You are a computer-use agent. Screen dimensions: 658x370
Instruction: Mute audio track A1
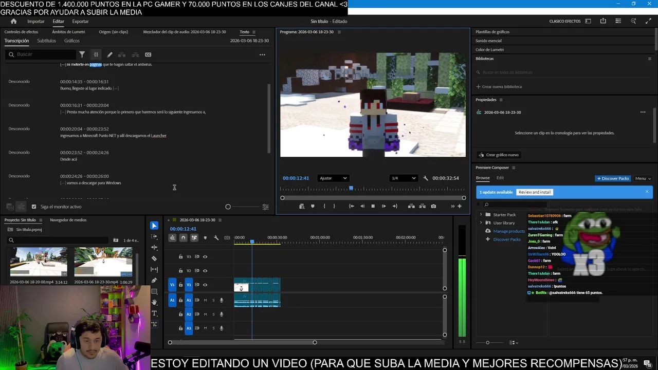[x=205, y=300]
